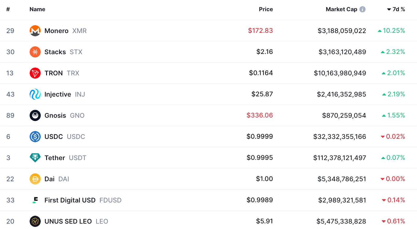The image size is (417, 229).
Task: Open the Dai yellow coin icon
Action: (35, 179)
